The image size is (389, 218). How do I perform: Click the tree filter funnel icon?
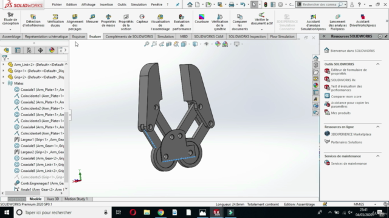4,58
